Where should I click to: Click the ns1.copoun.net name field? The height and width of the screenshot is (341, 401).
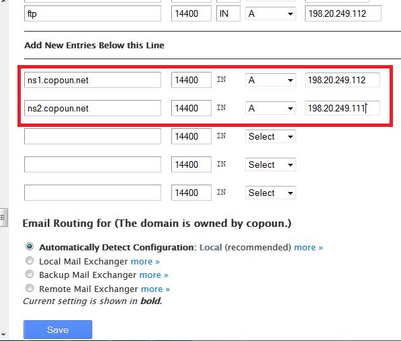[x=93, y=80]
